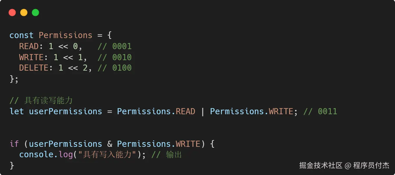Click the DELETE key in Permissions object
This screenshot has height=175, width=395.
coord(34,68)
